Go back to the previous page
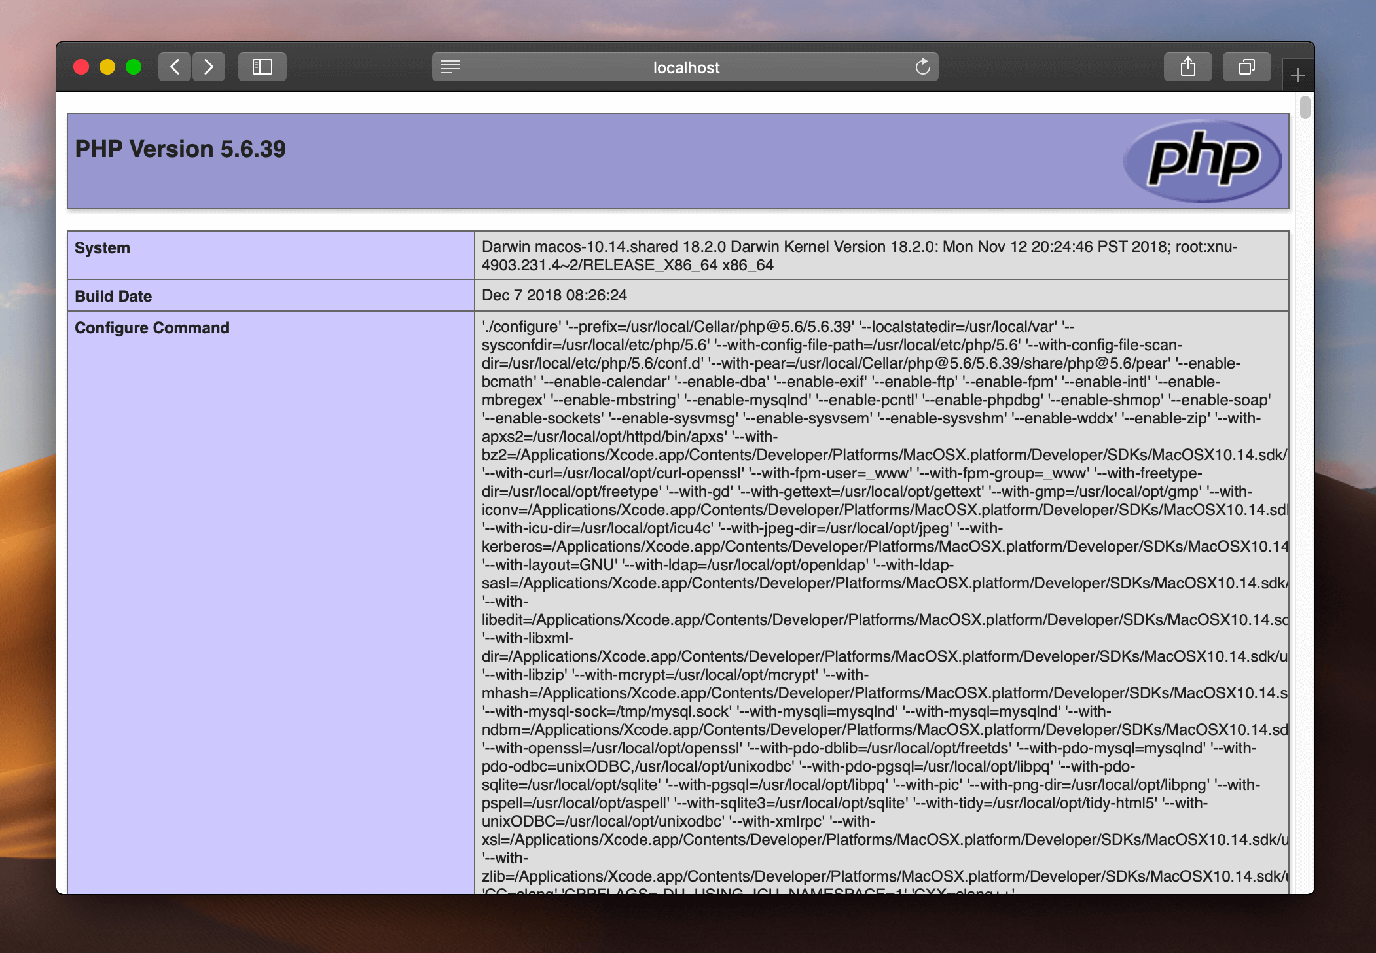1376x953 pixels. tap(175, 67)
